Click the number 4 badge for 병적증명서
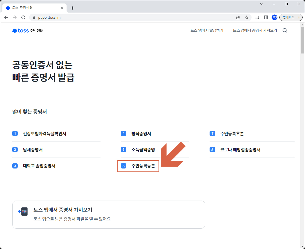Image resolution: width=305 pixels, height=249 pixels. 123,133
